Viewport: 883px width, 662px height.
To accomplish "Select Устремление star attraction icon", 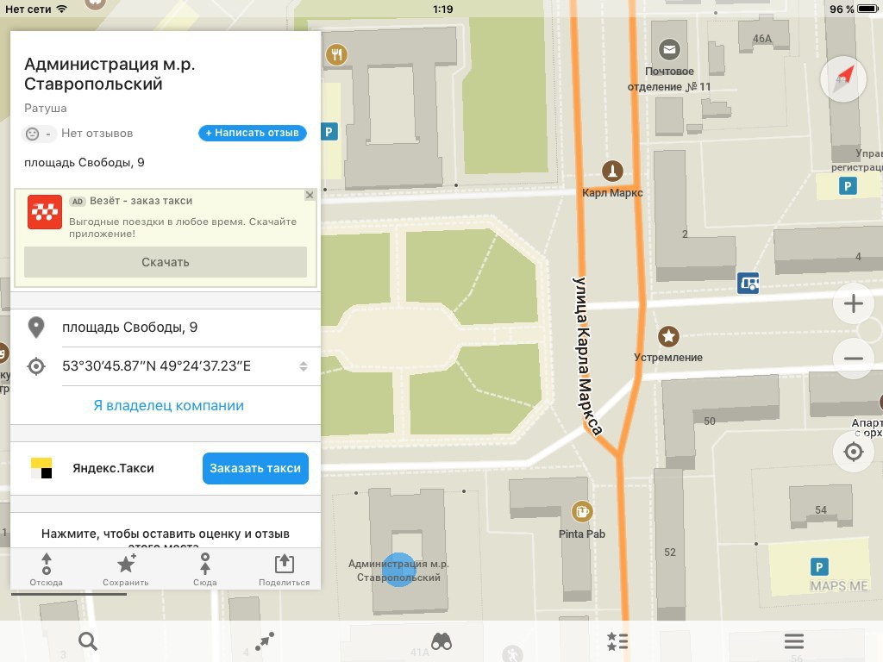I will pos(668,337).
